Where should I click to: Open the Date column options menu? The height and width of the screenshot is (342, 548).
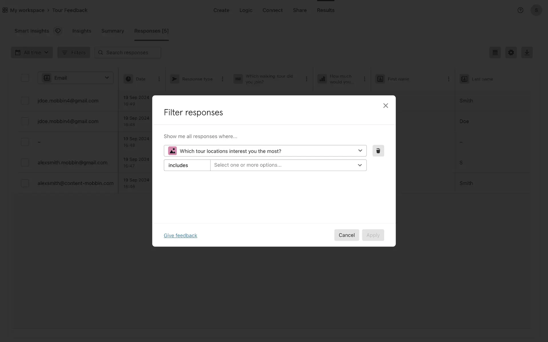point(159,79)
